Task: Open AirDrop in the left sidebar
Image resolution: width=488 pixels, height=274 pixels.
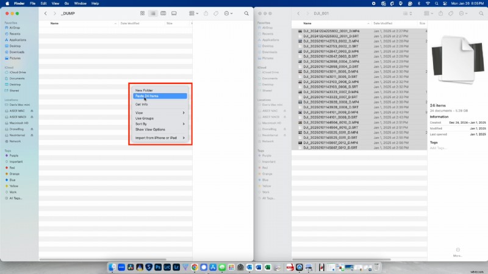Action: pos(13,28)
